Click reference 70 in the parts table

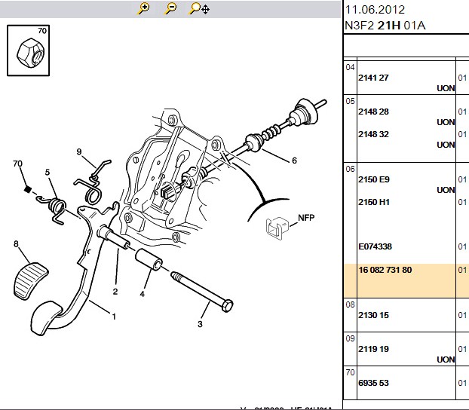pyautogui.click(x=350, y=372)
